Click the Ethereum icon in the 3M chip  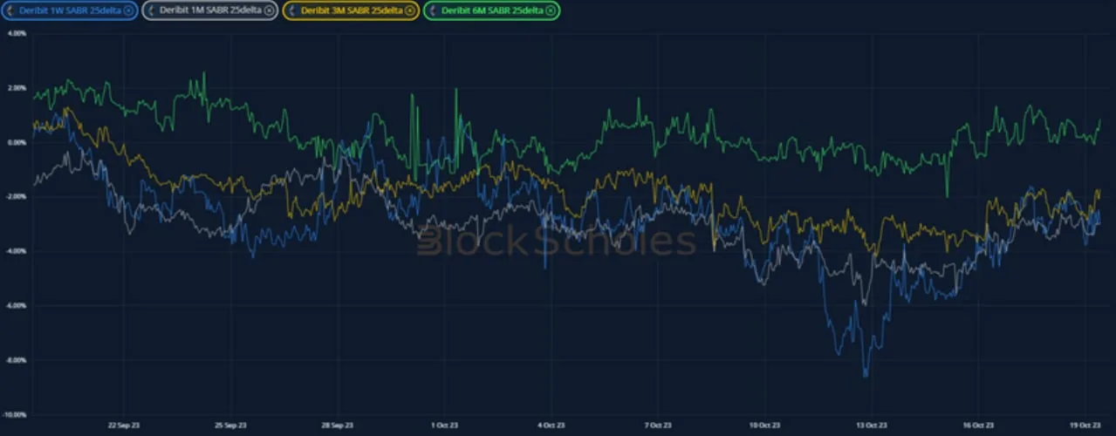coord(293,10)
